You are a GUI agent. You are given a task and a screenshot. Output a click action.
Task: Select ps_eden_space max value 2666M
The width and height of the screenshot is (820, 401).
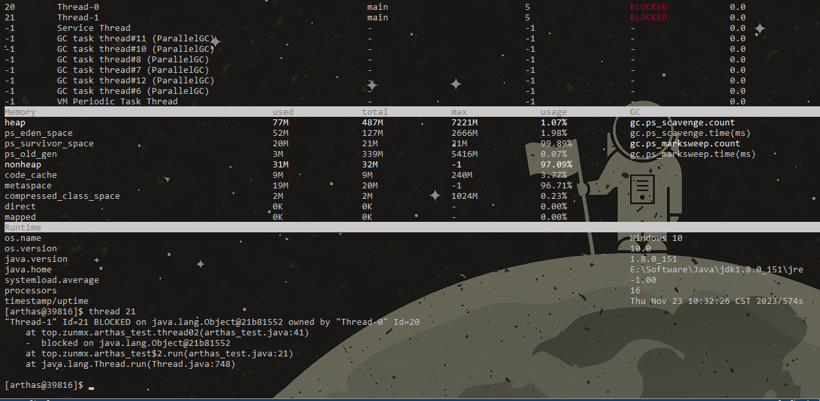pos(465,133)
